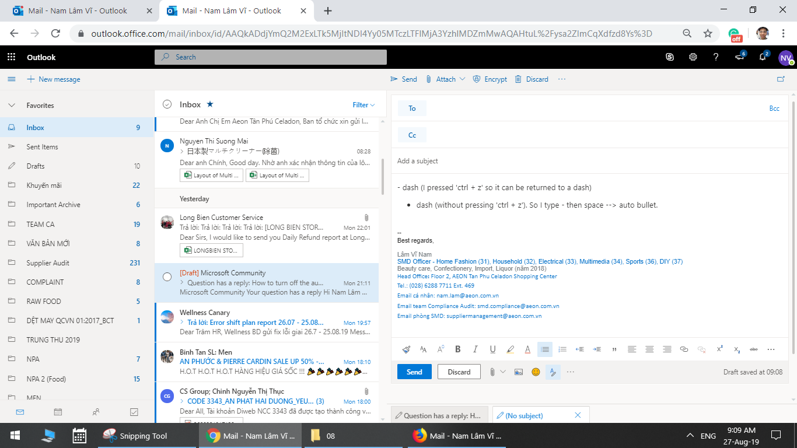797x448 pixels.
Task: Open the font color picker
Action: pyautogui.click(x=528, y=349)
